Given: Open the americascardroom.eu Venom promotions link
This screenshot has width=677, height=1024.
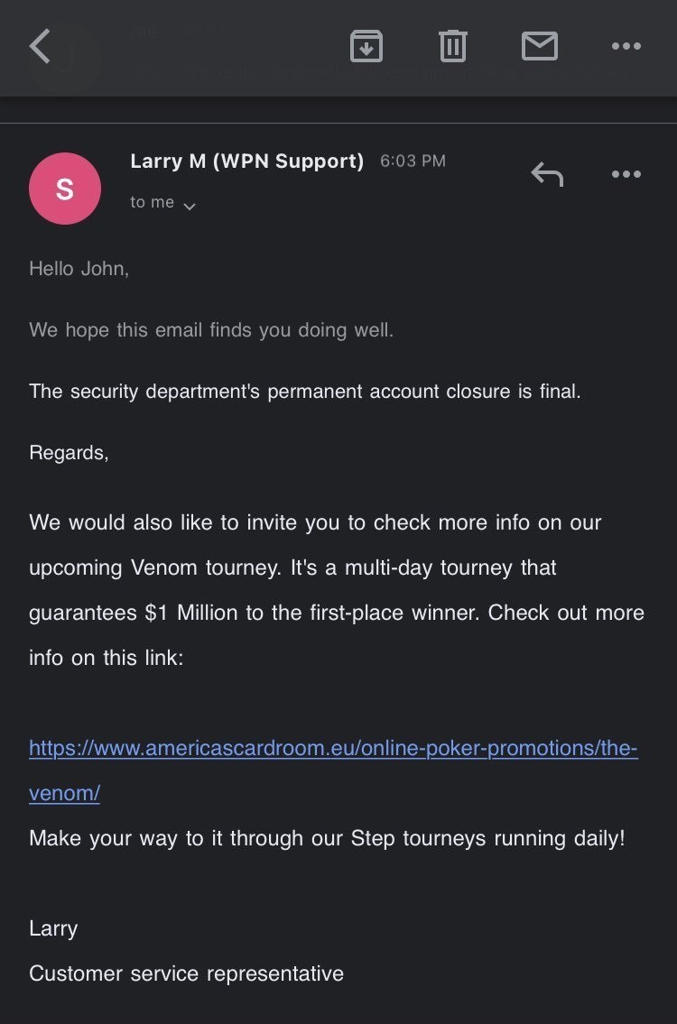Looking at the screenshot, I should 333,749.
